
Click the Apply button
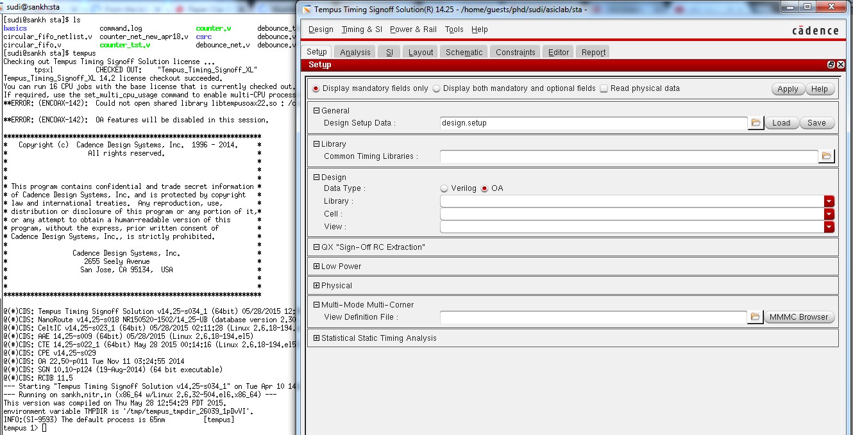(x=788, y=89)
